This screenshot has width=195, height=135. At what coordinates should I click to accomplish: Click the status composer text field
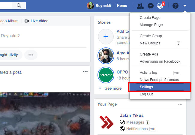(x=43, y=36)
